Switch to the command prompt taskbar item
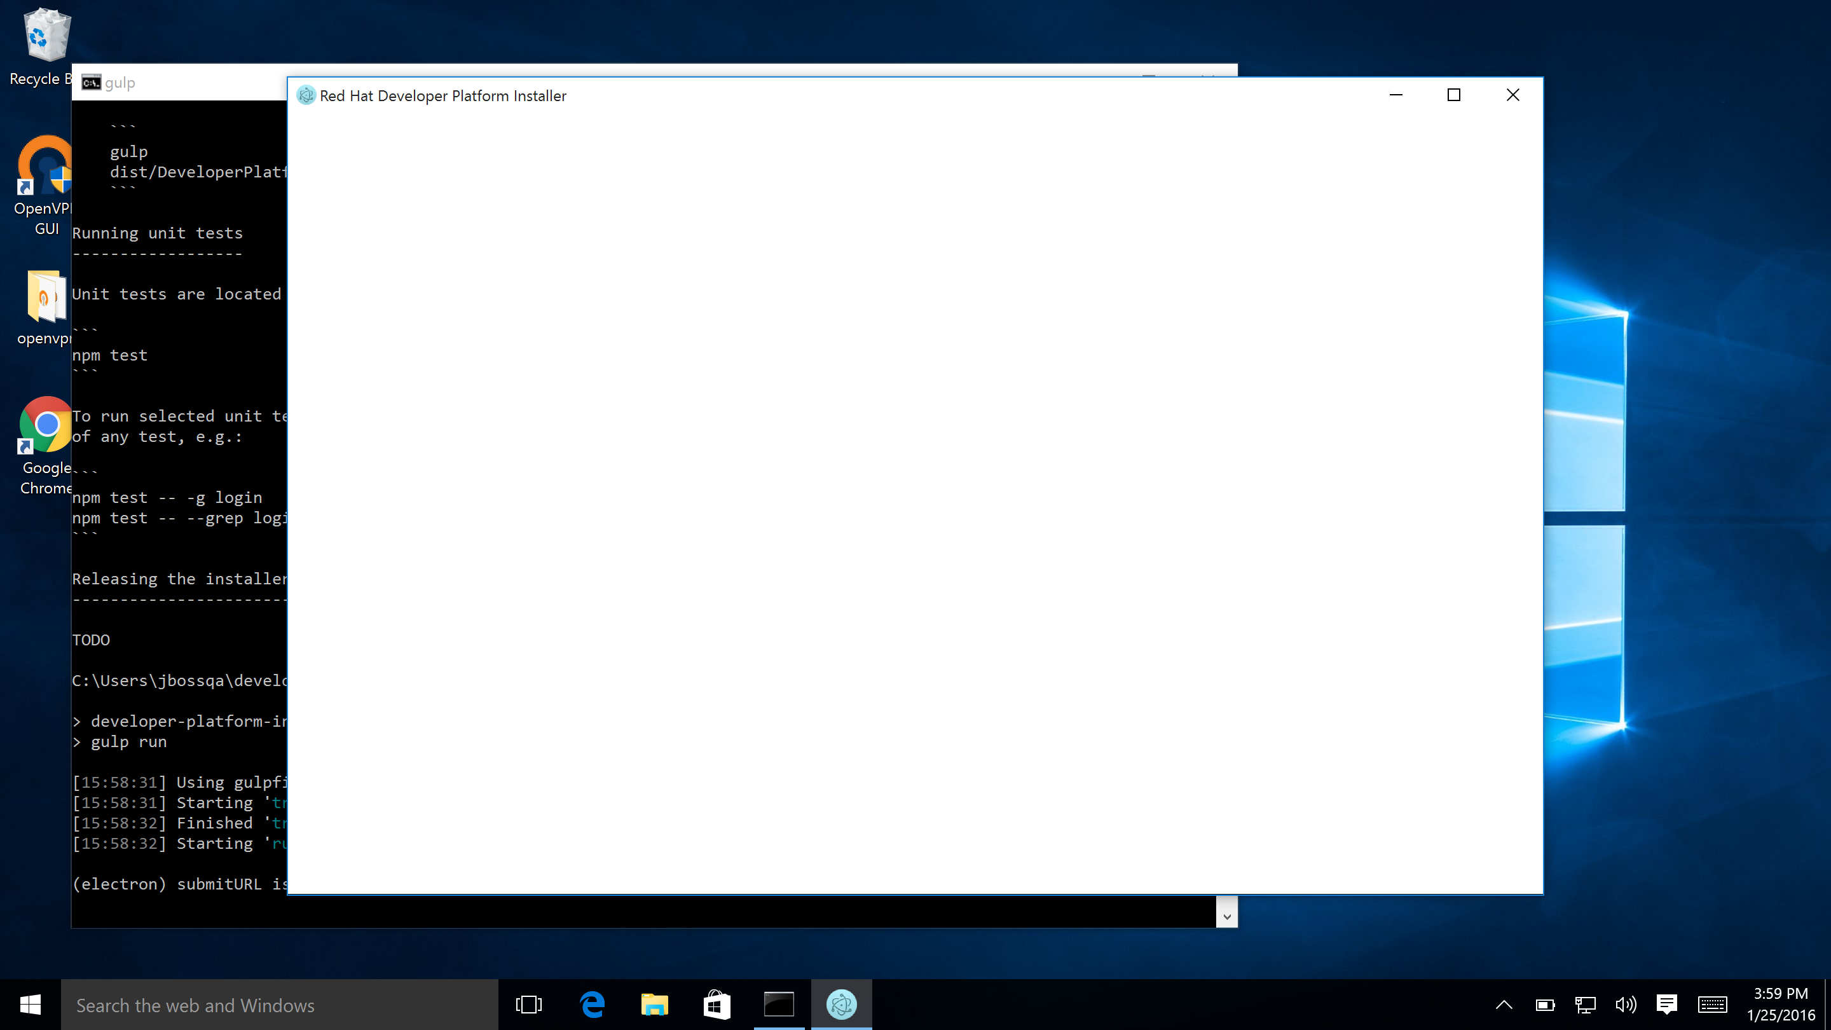Viewport: 1831px width, 1030px height. [x=779, y=1005]
